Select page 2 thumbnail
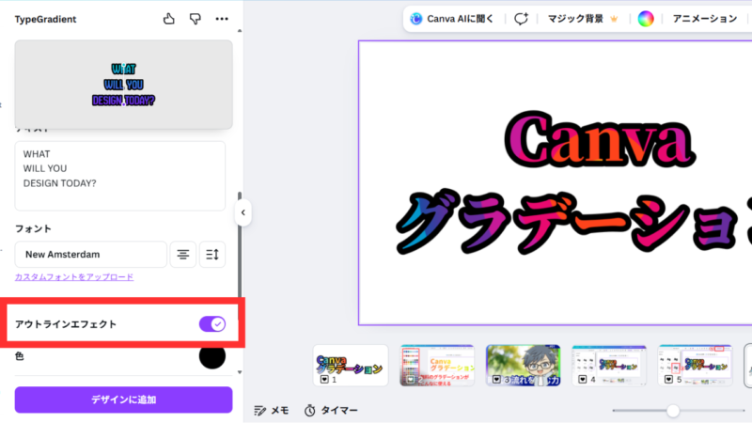 (x=437, y=366)
